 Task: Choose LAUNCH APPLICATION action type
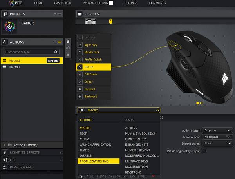[96, 144]
